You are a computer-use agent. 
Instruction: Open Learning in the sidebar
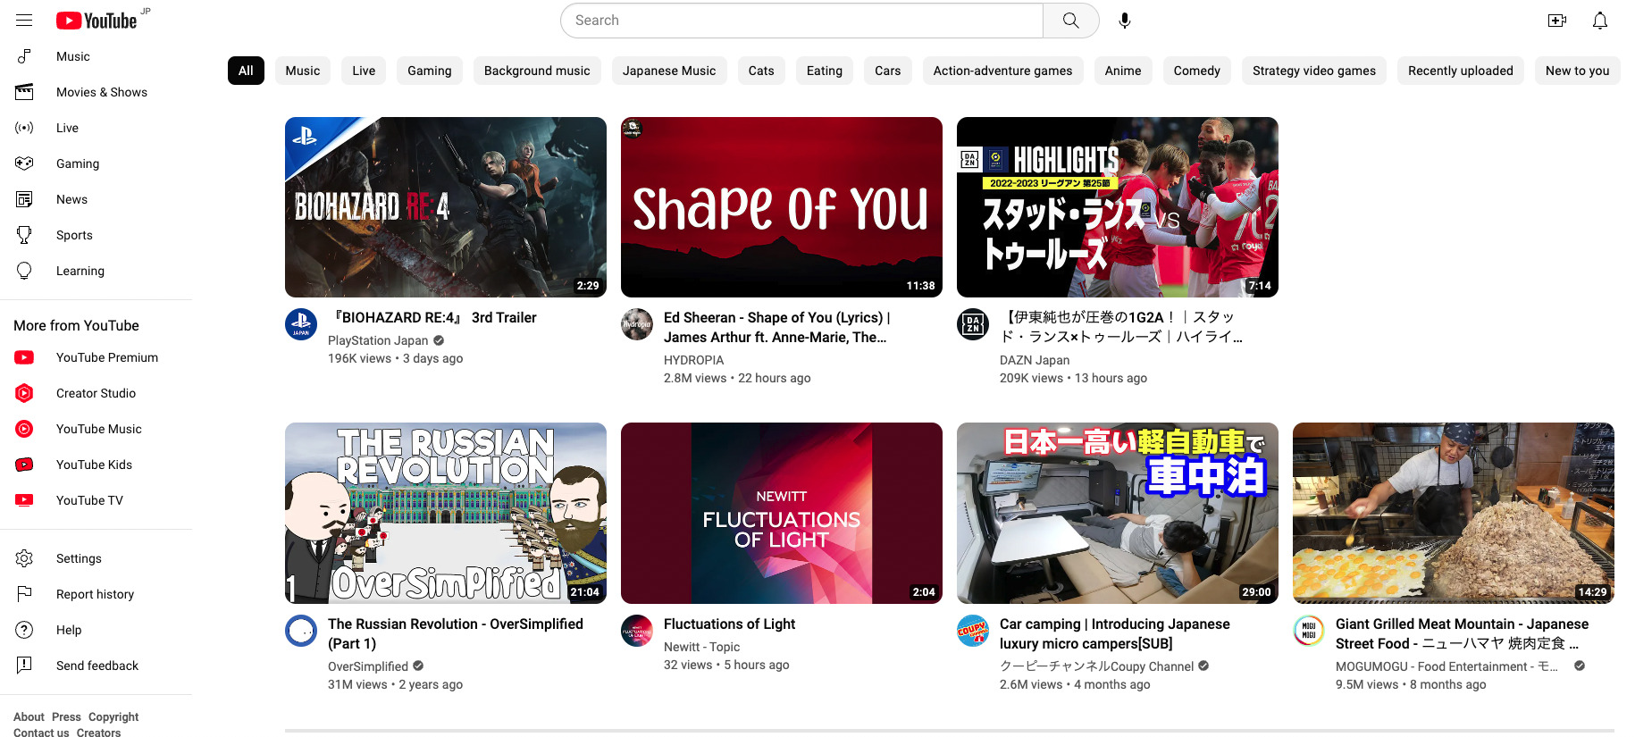(x=96, y=271)
